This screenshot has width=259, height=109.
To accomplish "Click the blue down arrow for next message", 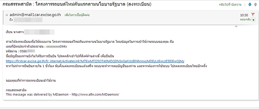I will tap(250, 5).
